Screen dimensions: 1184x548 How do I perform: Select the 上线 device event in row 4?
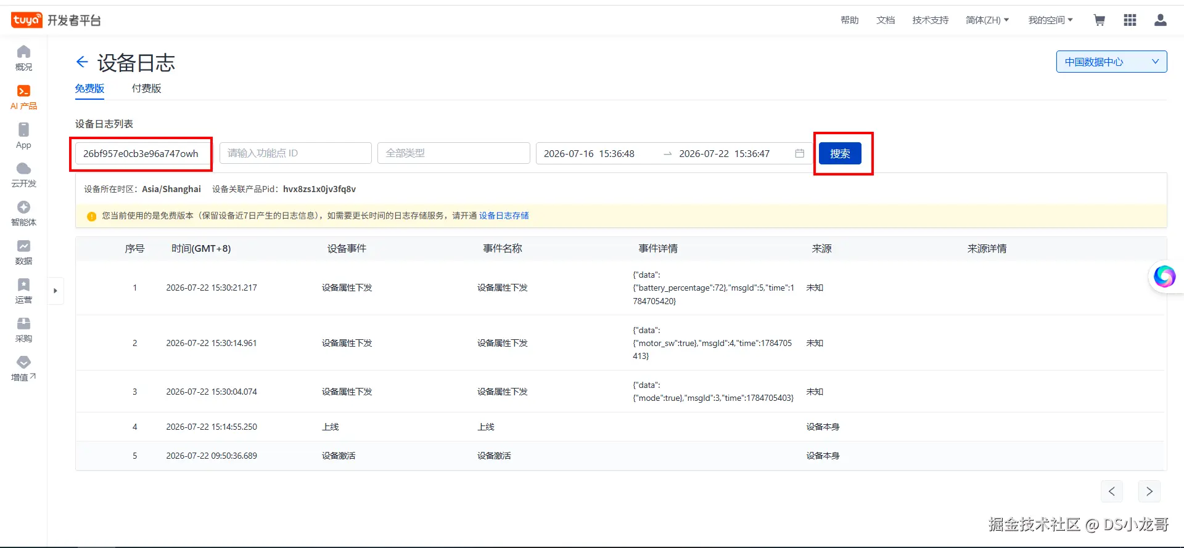point(331,427)
